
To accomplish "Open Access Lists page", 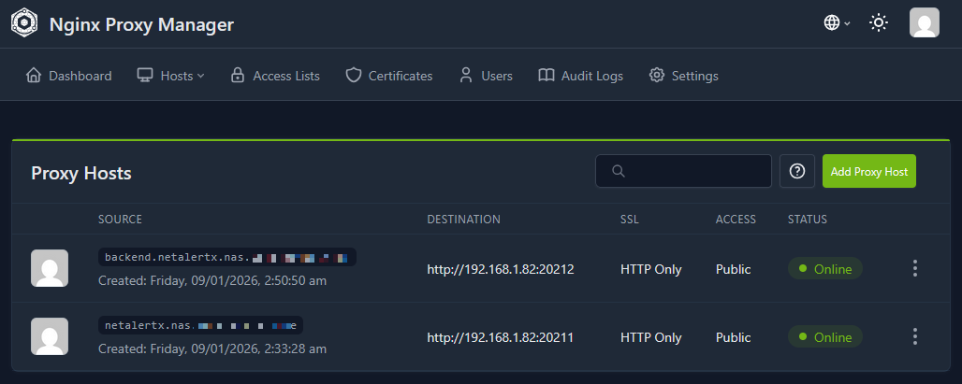I will click(x=275, y=76).
